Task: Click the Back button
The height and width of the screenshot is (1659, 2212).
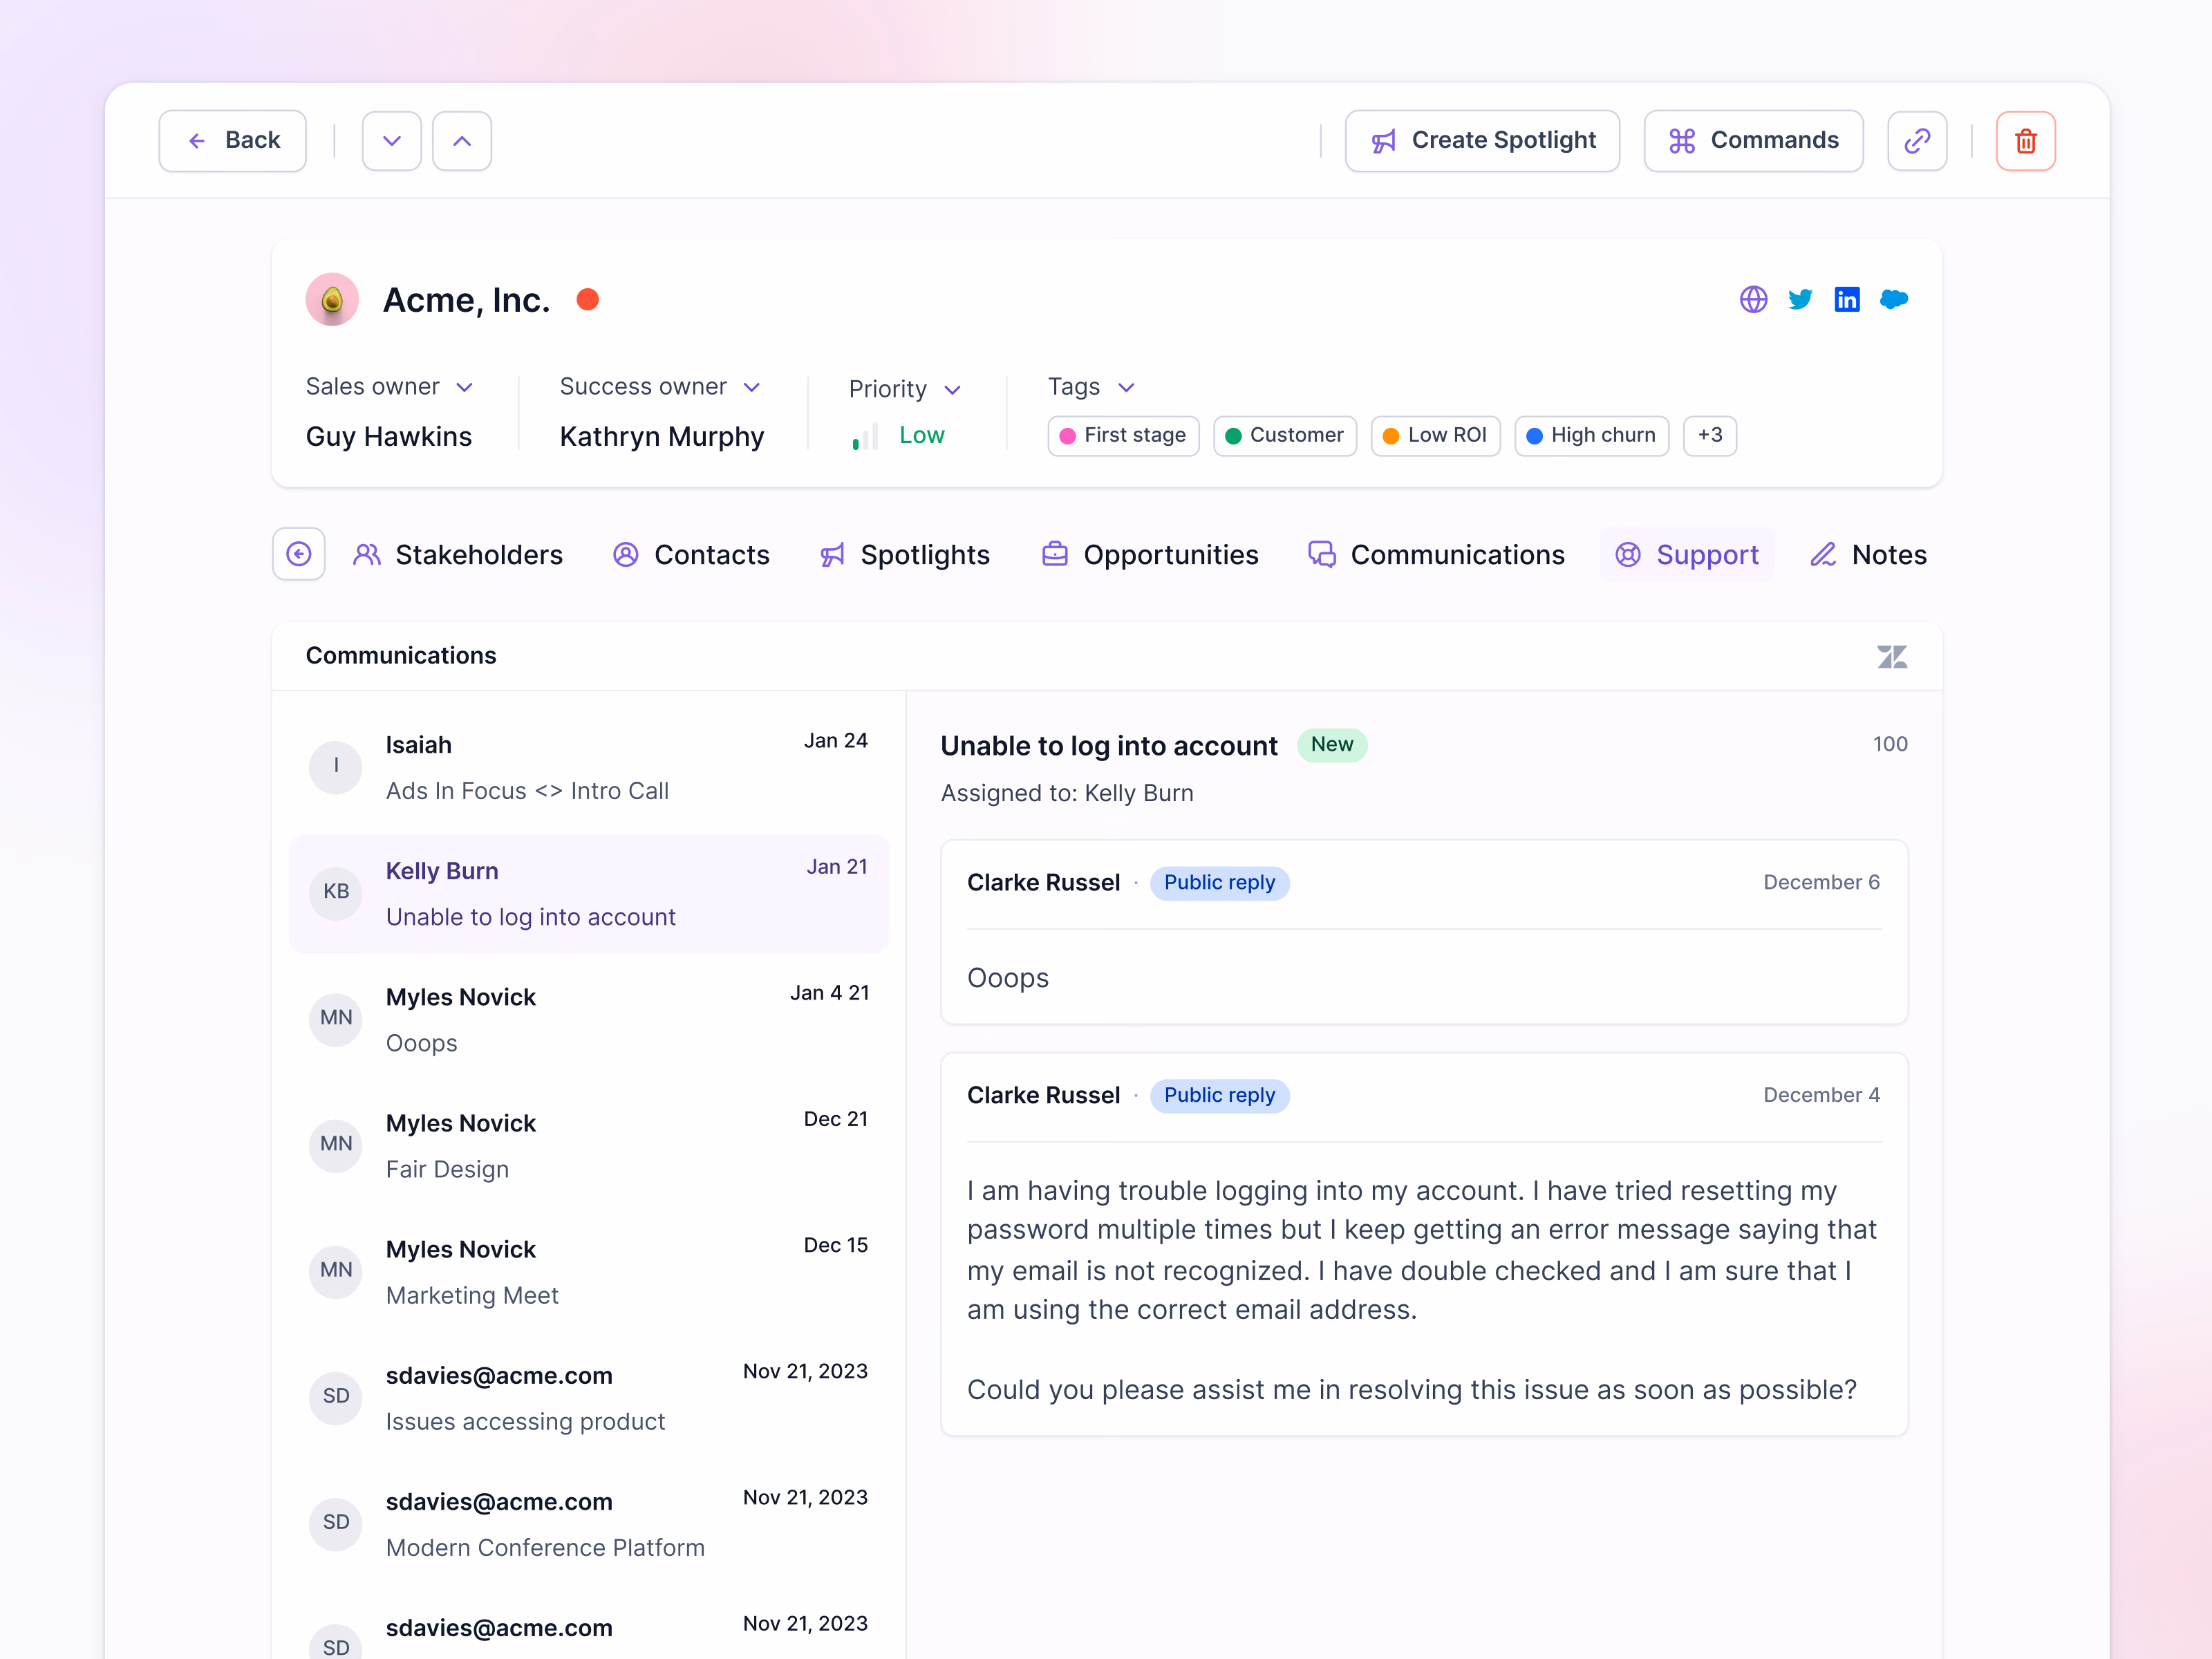Action: tap(232, 141)
